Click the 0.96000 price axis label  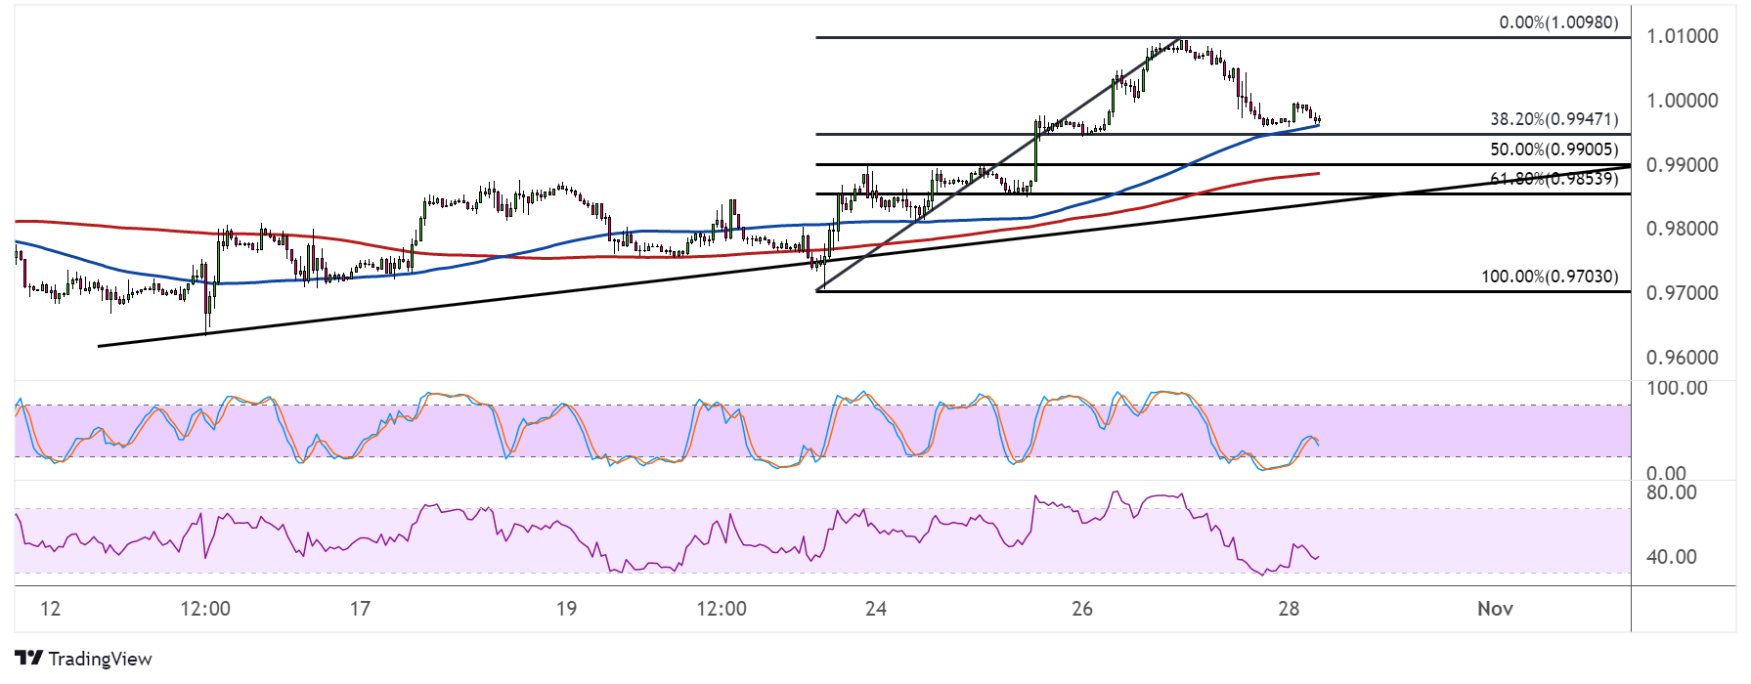click(x=1683, y=358)
